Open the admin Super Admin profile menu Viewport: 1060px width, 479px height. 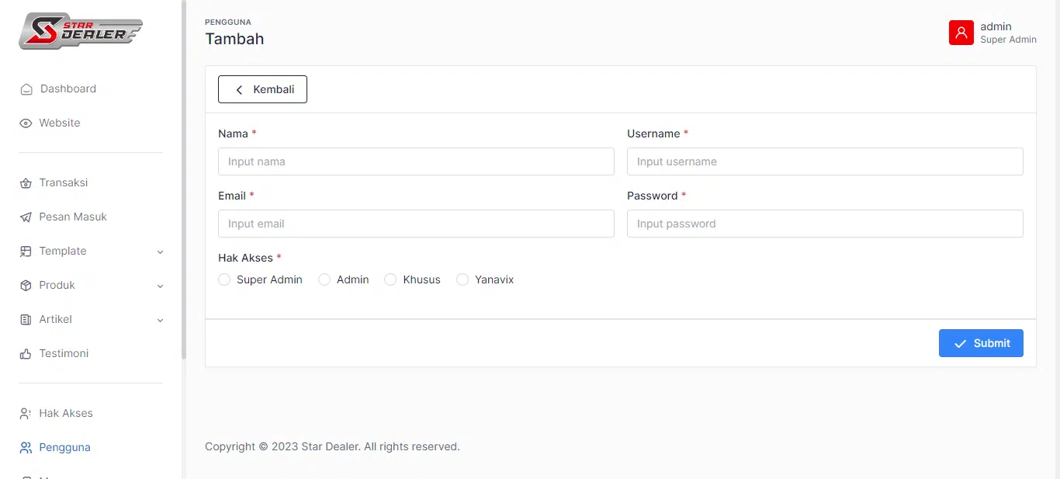[1007, 33]
